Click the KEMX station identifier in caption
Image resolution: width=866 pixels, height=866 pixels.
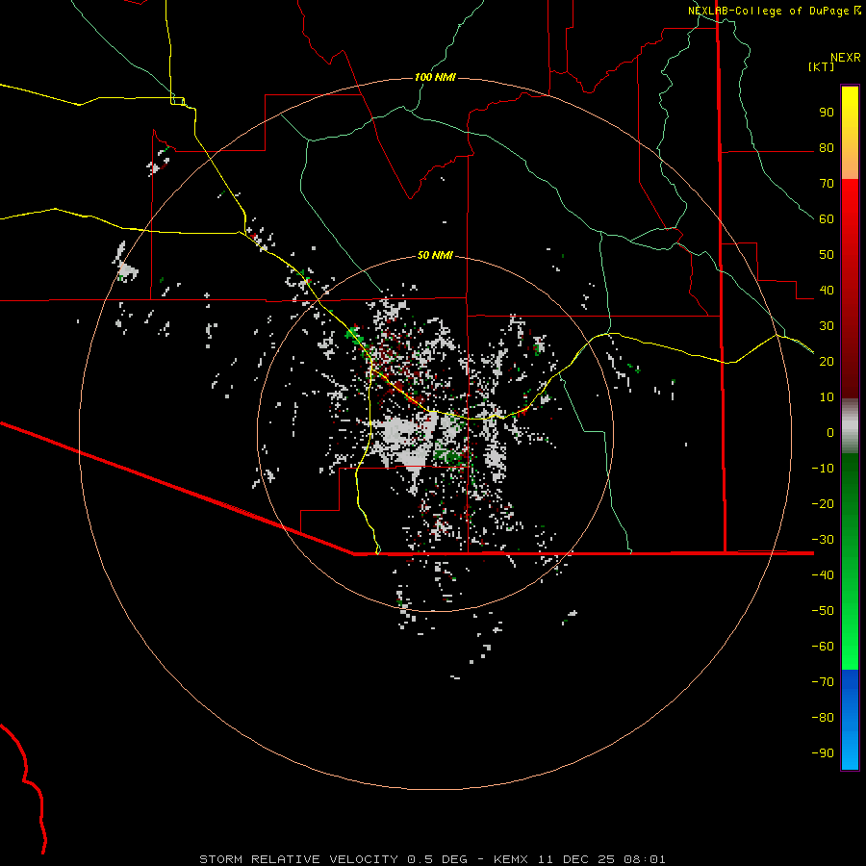511,859
